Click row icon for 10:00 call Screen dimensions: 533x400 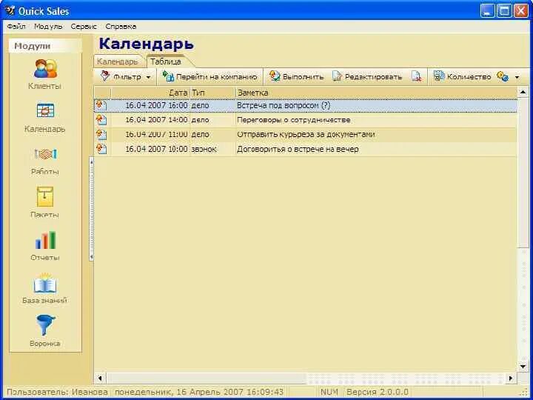pos(101,149)
